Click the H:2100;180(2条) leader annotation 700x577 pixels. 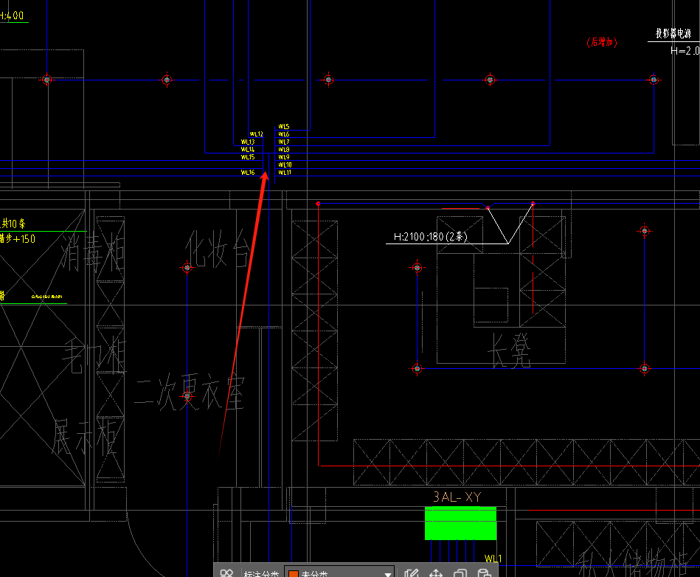pos(430,237)
